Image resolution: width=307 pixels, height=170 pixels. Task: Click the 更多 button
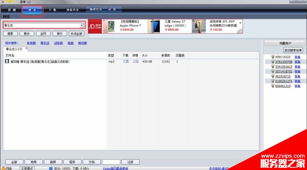click(27, 33)
